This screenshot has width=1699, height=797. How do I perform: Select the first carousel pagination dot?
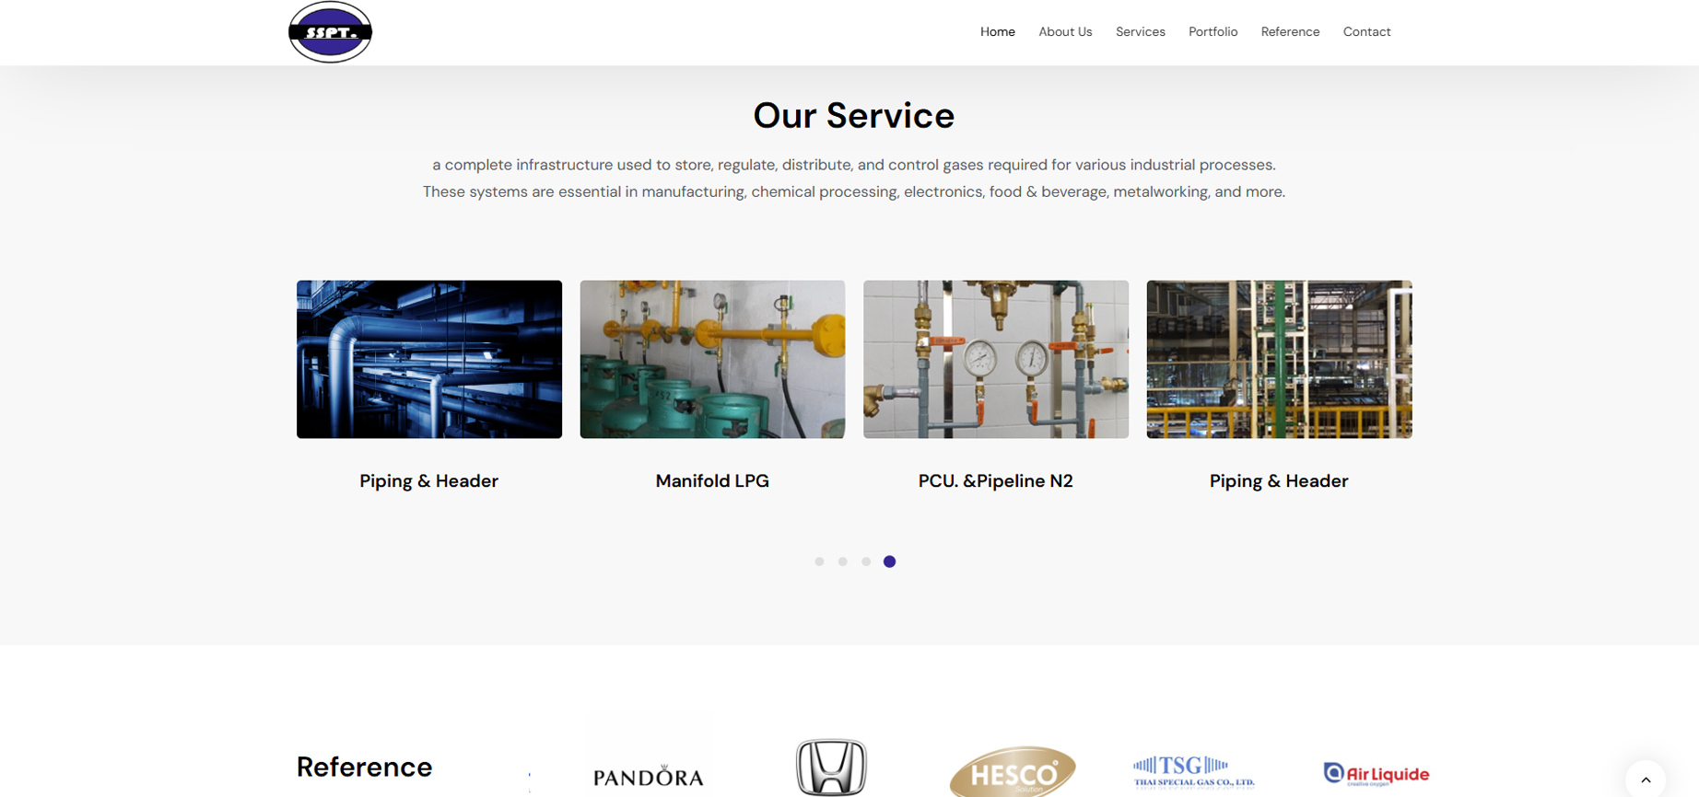[819, 561]
